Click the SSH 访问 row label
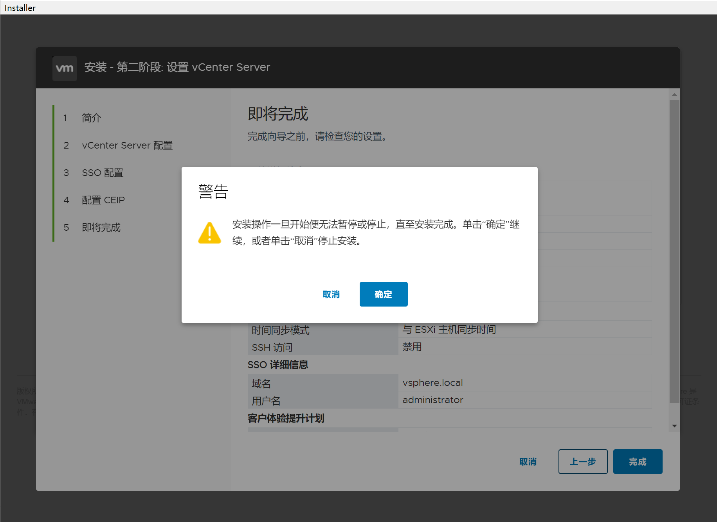The height and width of the screenshot is (522, 717). [x=272, y=348]
